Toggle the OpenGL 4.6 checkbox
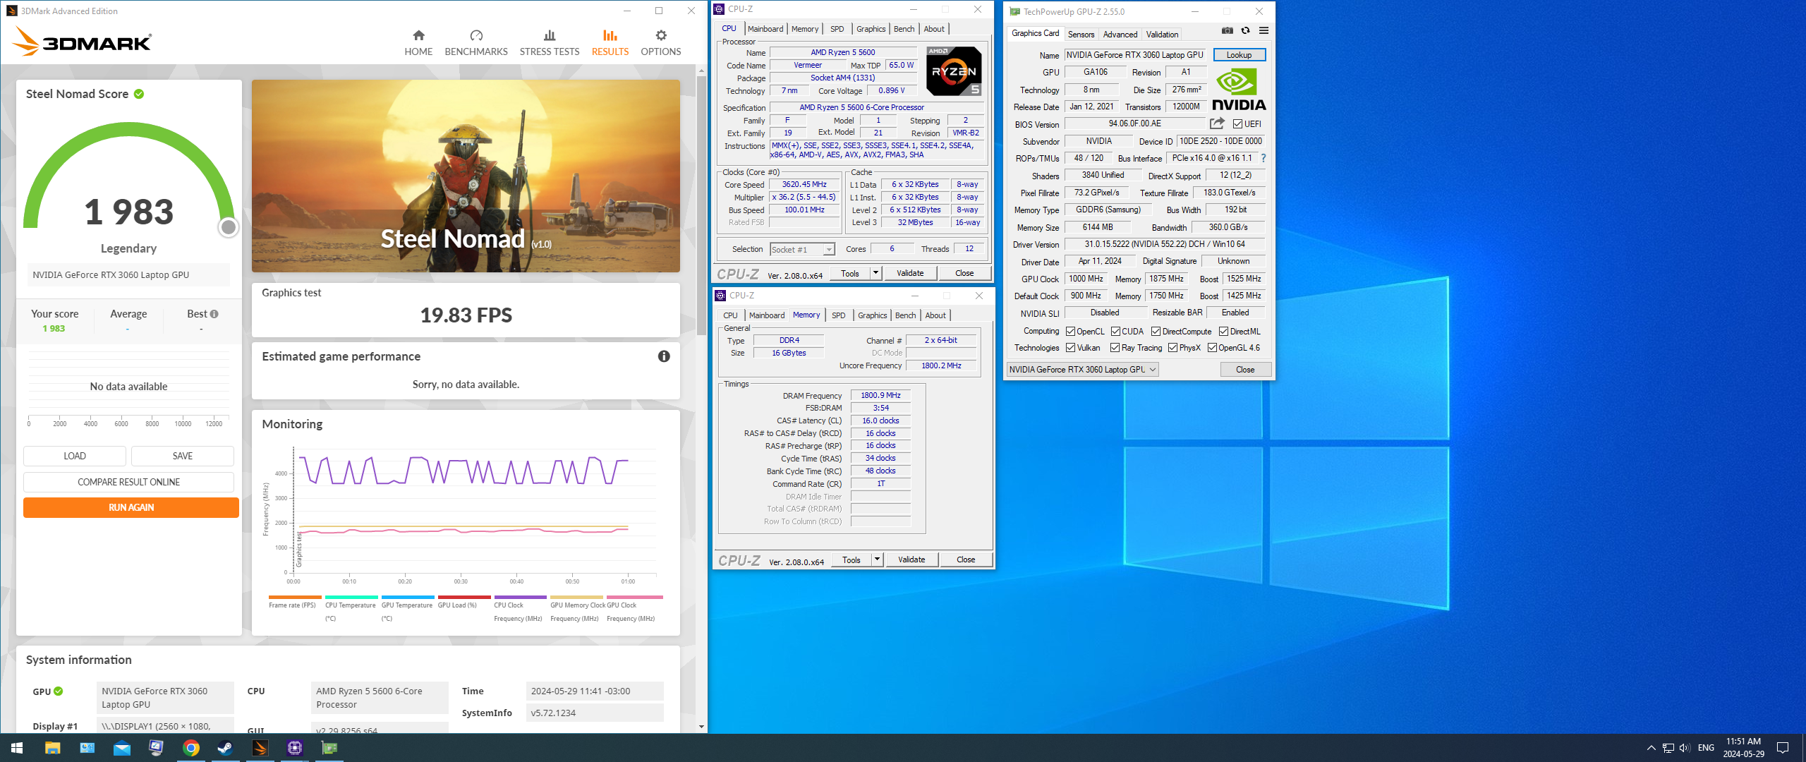The image size is (1806, 762). pyautogui.click(x=1212, y=348)
